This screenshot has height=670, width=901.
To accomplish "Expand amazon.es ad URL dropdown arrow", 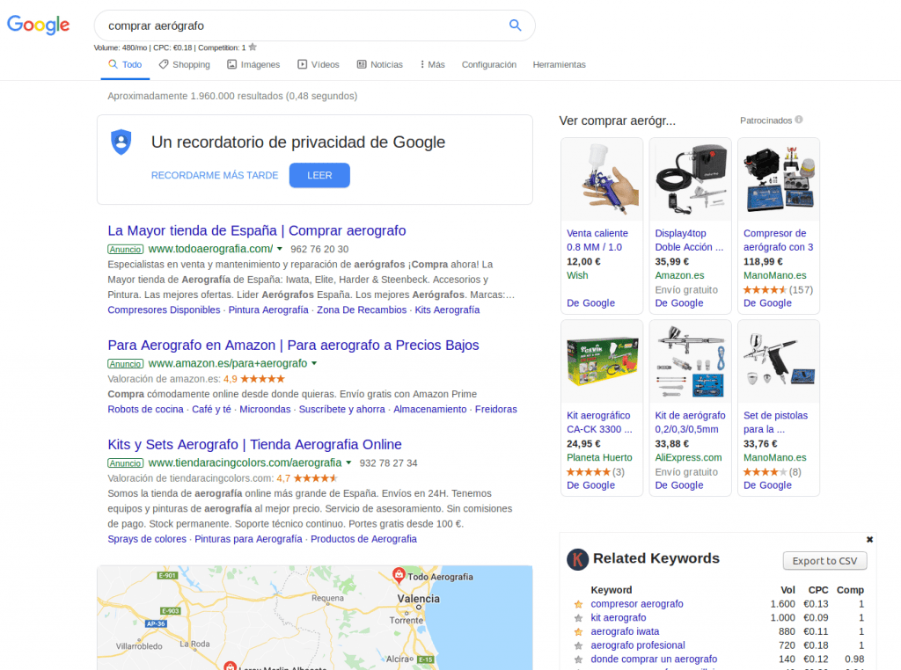I will (314, 363).
